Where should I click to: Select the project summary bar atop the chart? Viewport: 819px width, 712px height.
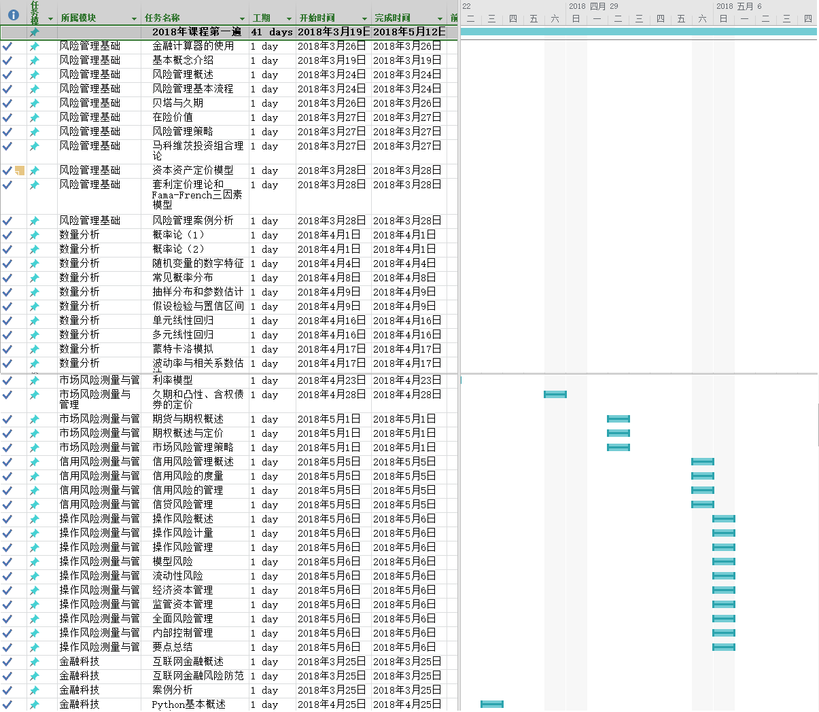click(x=638, y=32)
